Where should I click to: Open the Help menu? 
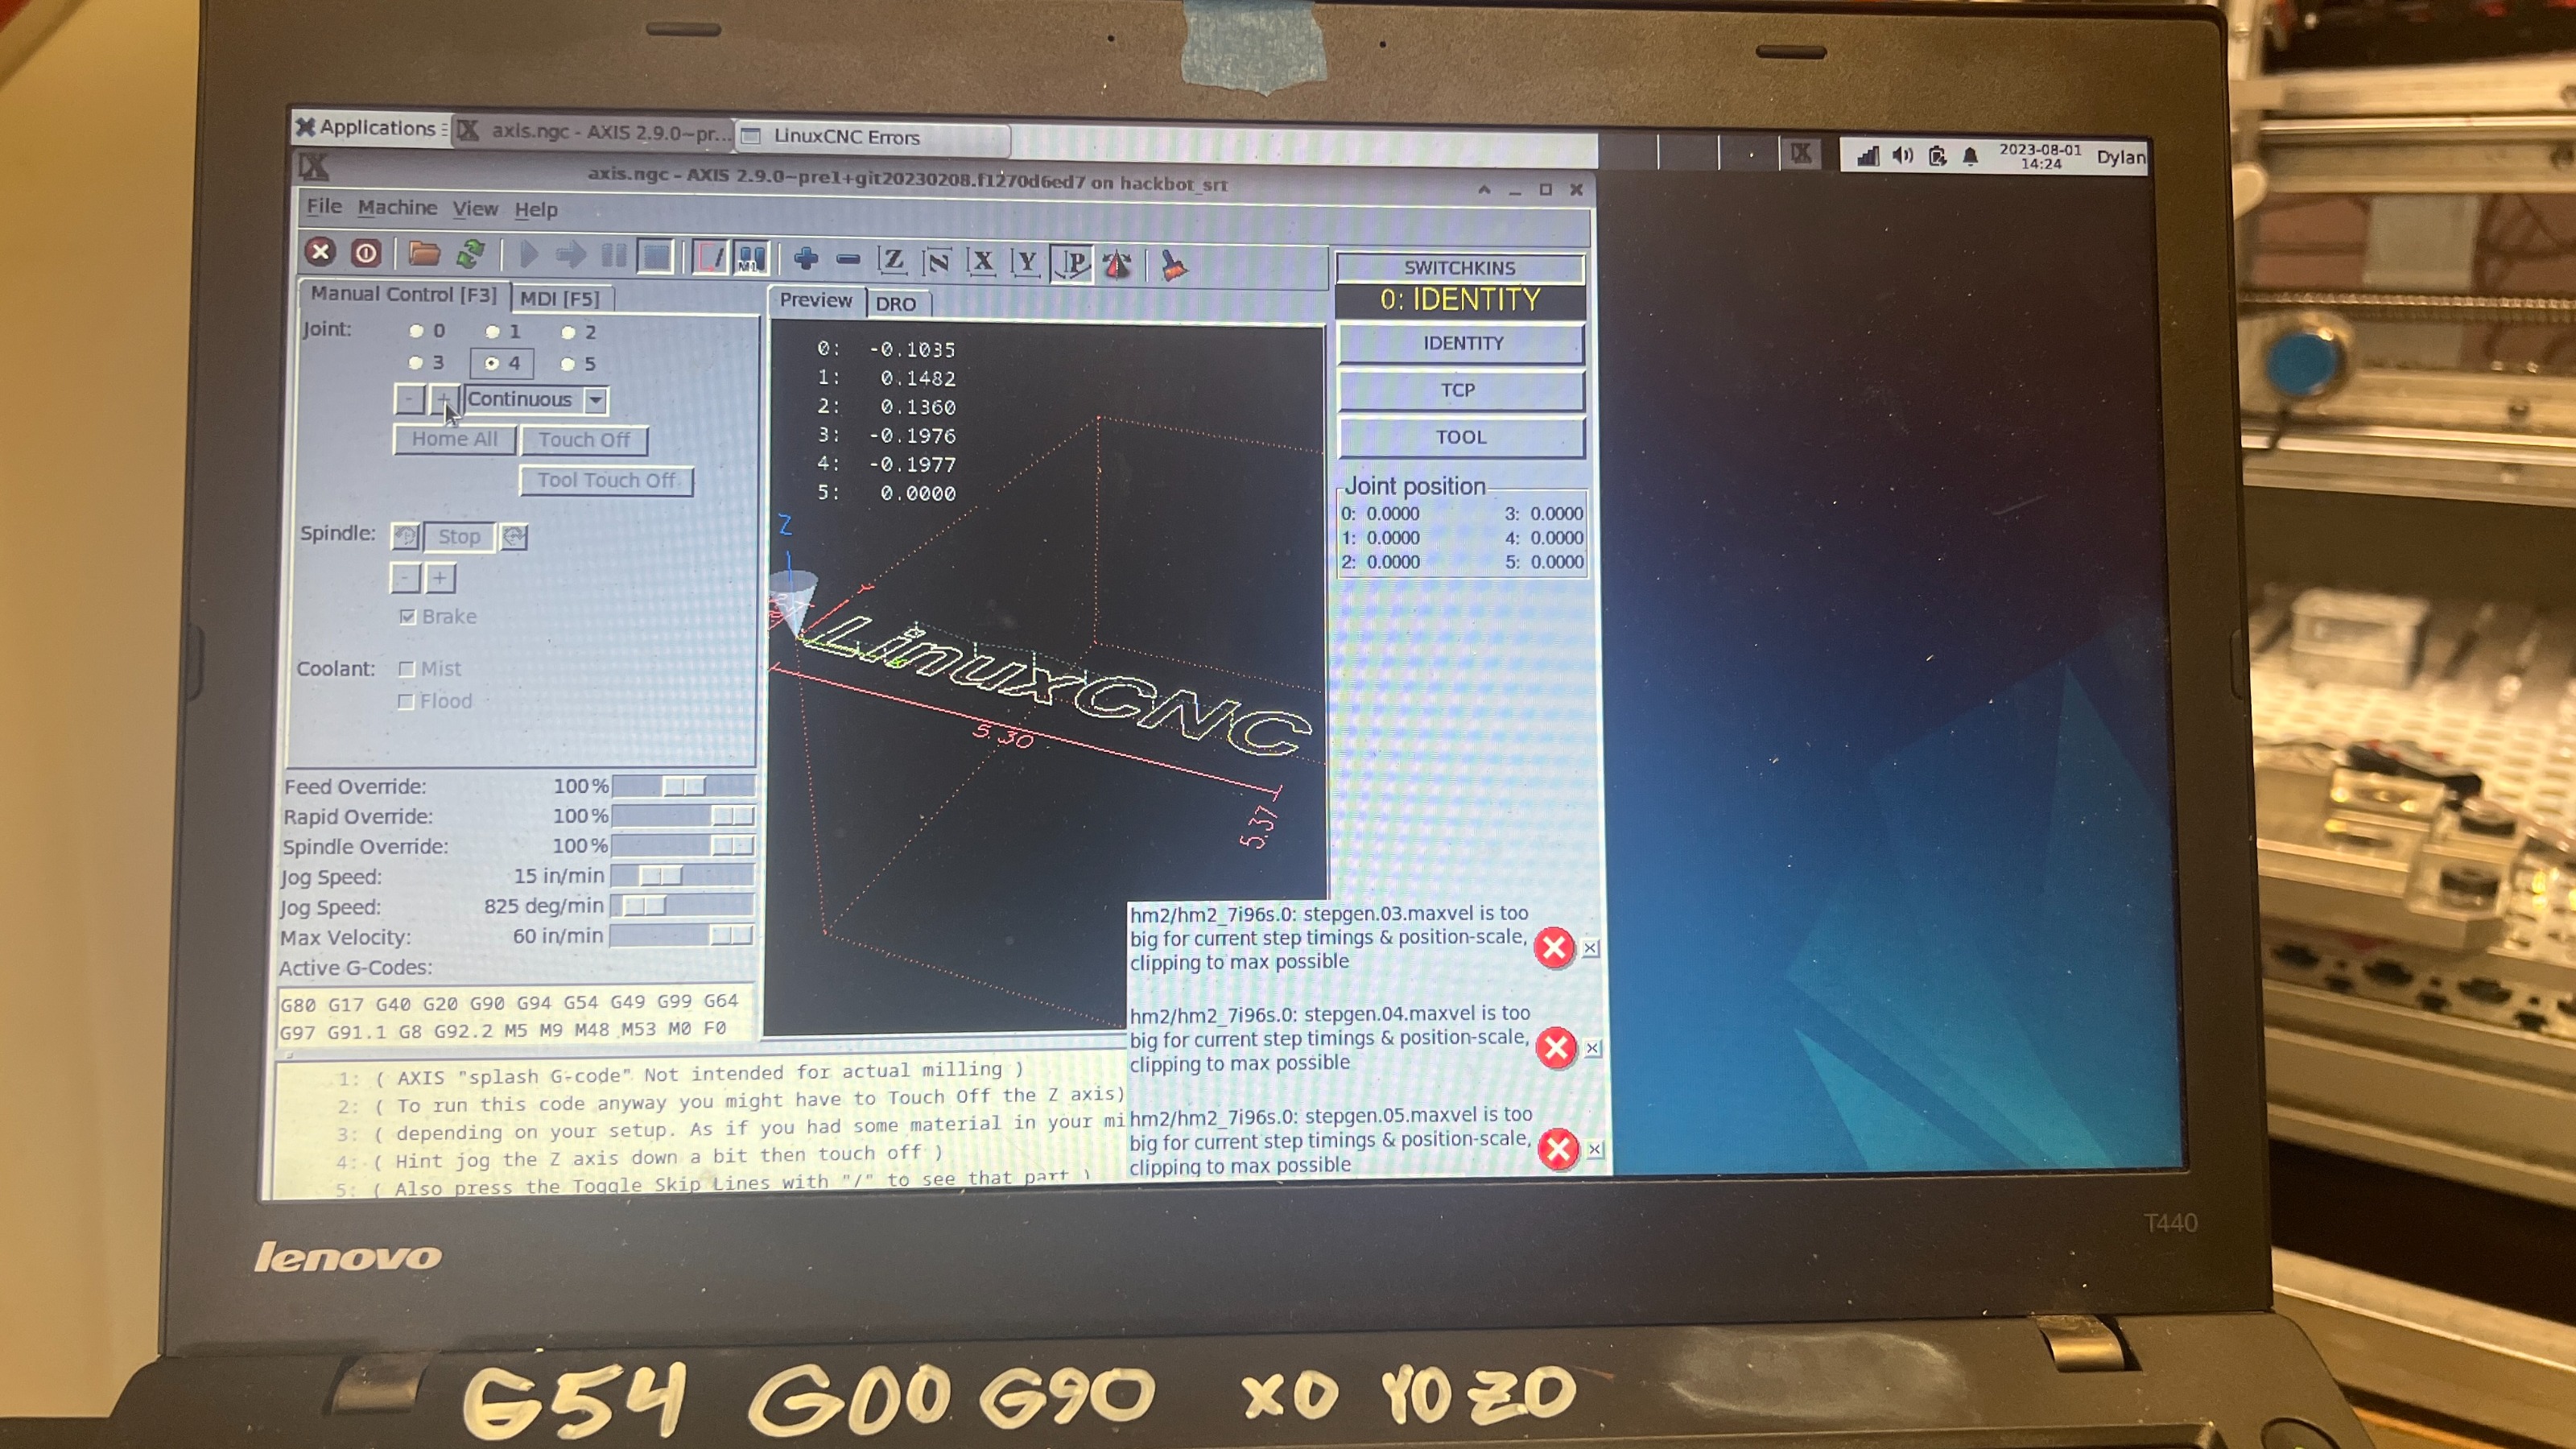click(536, 210)
